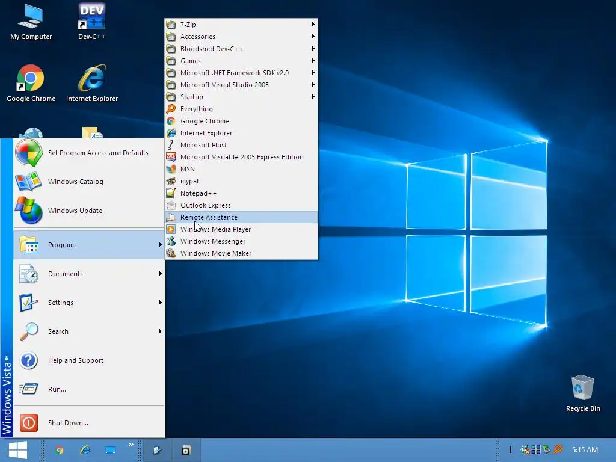Click the blue squares tray icon
The width and height of the screenshot is (616, 462).
point(536,449)
